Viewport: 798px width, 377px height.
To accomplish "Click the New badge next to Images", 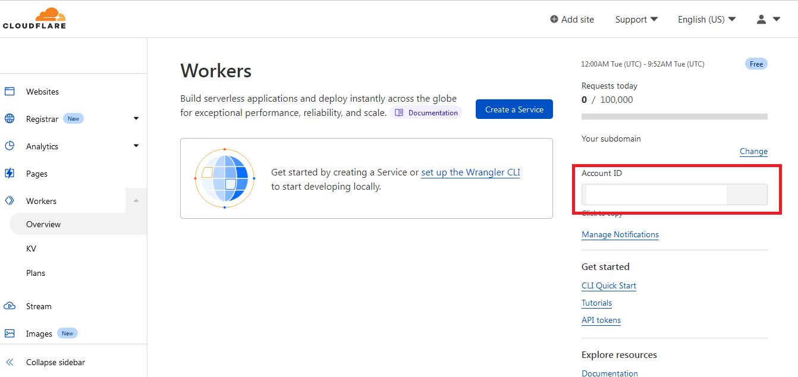I will (67, 333).
